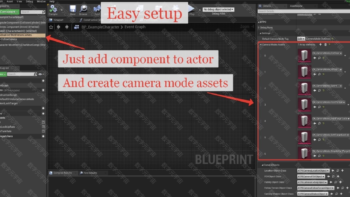The width and height of the screenshot is (350, 197).
Task: Go back with the graph navigation left arrow
Action: (x=58, y=27)
